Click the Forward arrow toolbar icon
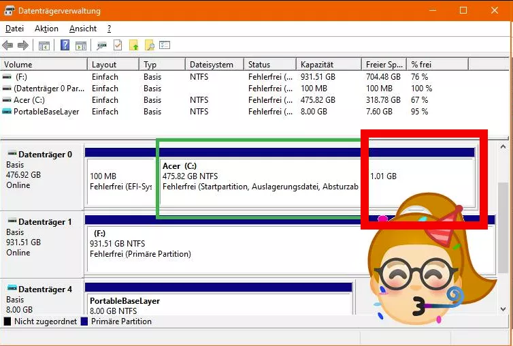 [23, 45]
